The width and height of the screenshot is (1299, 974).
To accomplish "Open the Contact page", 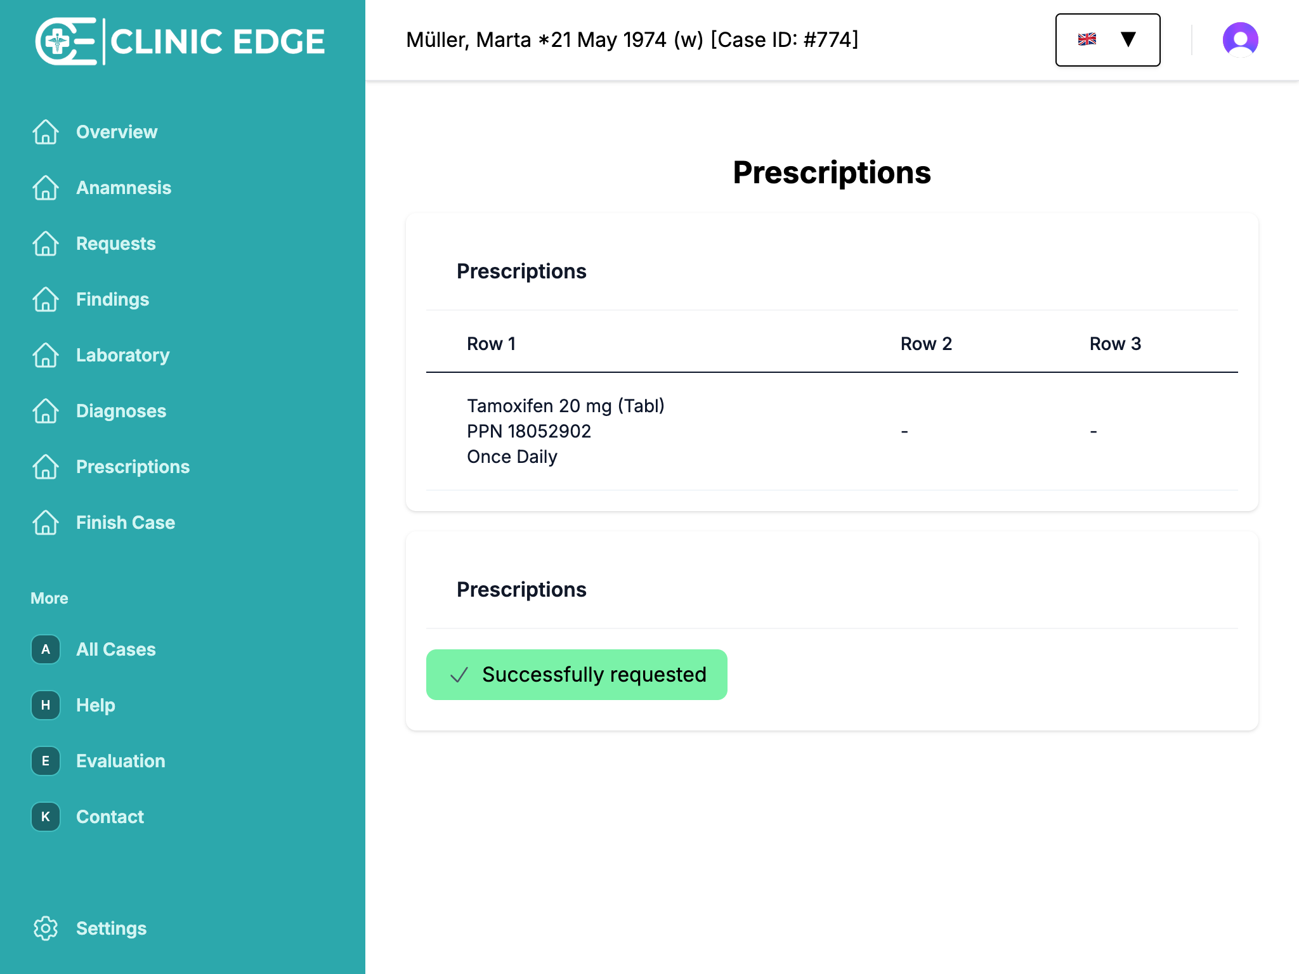I will click(x=110, y=817).
